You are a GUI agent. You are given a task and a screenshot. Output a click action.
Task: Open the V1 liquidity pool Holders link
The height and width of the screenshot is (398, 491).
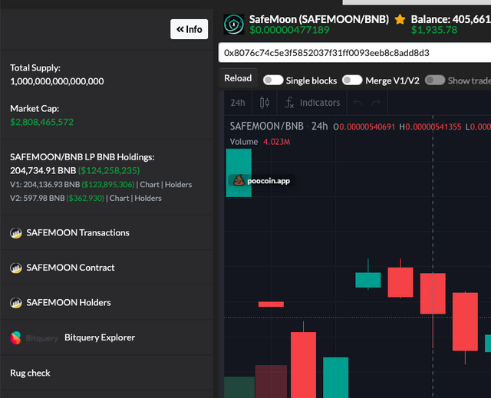pos(178,185)
